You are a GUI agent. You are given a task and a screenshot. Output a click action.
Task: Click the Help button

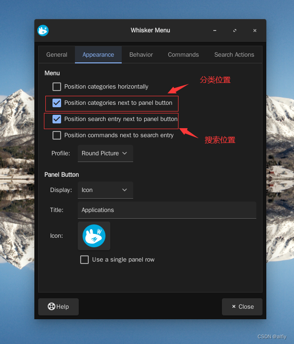58,307
